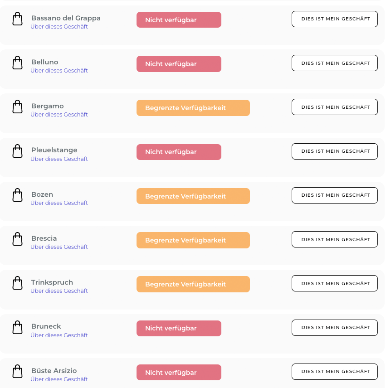Click the 'Nicht verfügbar' badge for Büste Arsizio
The height and width of the screenshot is (388, 386).
coord(179,373)
